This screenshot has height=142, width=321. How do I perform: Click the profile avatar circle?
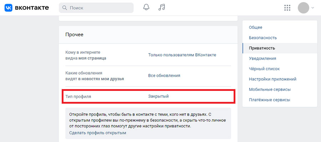click(304, 8)
